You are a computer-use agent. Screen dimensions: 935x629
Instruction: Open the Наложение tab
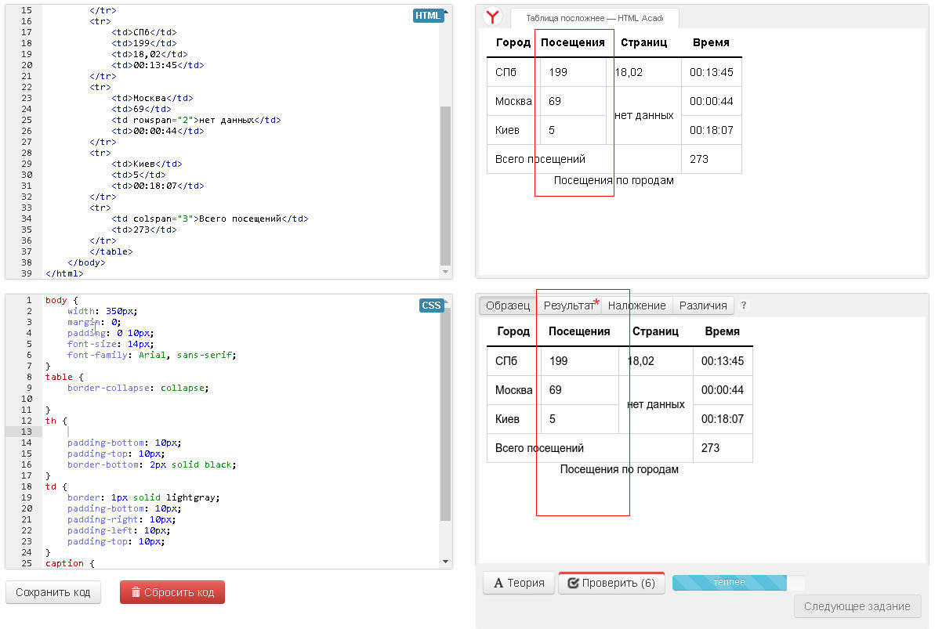(636, 305)
